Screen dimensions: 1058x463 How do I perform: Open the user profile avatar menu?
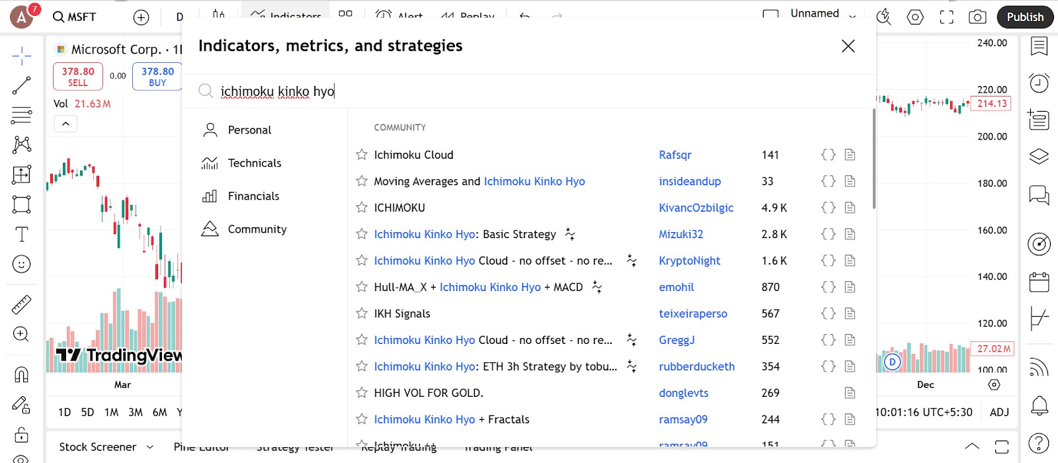22,17
